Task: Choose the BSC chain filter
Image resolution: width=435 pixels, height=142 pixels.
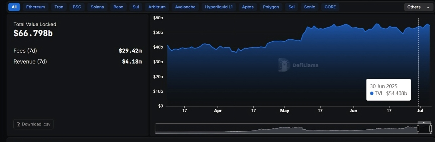Action: tap(77, 7)
